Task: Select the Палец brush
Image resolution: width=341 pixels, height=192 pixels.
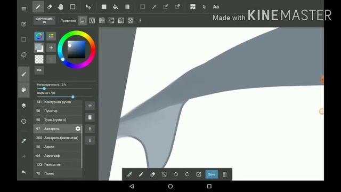Action: [x=58, y=173]
